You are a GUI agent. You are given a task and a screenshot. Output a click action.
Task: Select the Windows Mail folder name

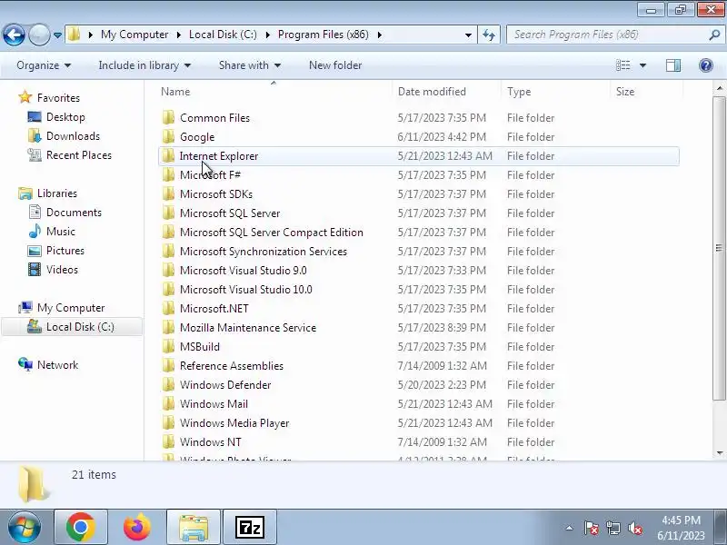(214, 403)
